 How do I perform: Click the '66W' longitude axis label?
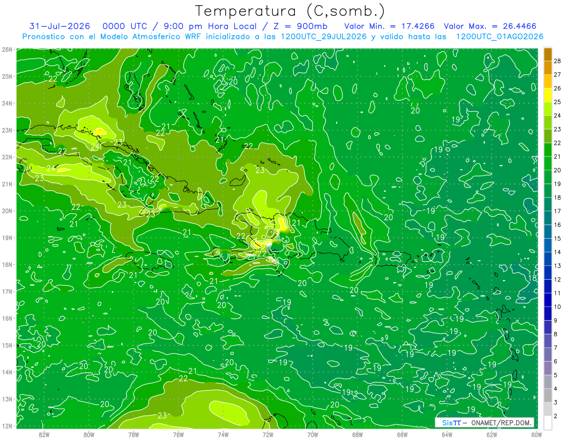[x=402, y=434]
